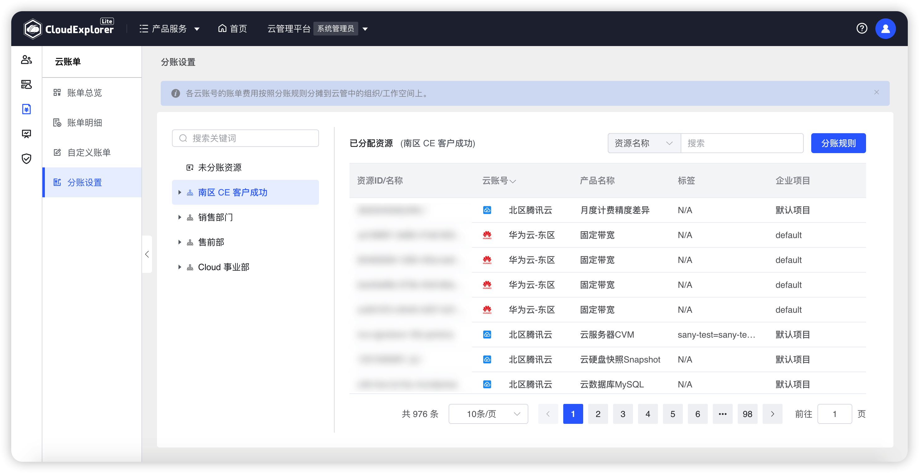
Task: Open the monitoring screen sidebar icon
Action: [x=26, y=134]
